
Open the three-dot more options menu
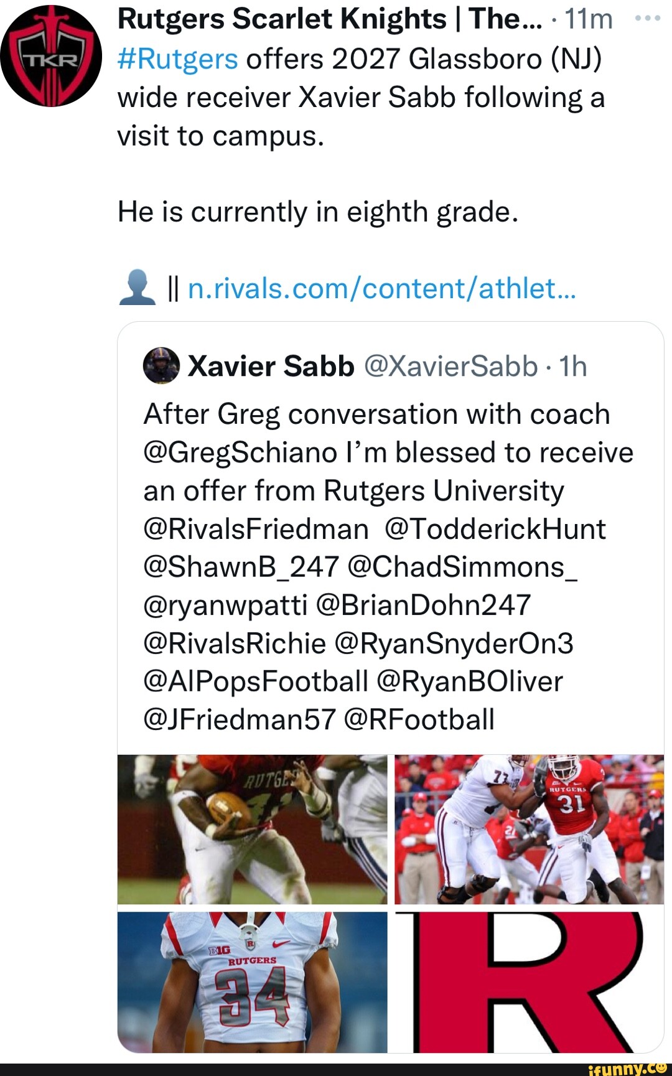tap(647, 19)
